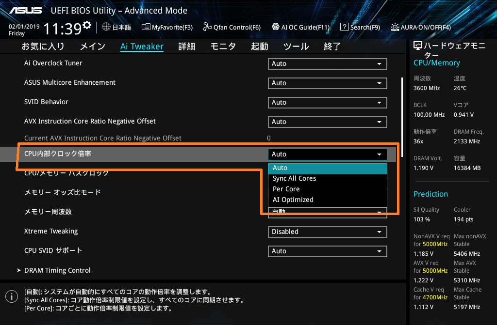497x325 pixels.
Task: Click the 16384 MB capacity value
Action: tap(467, 168)
